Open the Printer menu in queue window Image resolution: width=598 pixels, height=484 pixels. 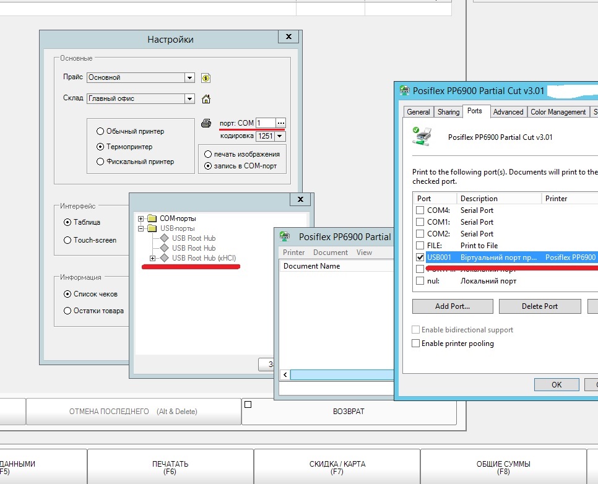293,253
